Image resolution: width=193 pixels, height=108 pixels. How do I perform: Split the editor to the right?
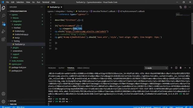(x=185, y=7)
